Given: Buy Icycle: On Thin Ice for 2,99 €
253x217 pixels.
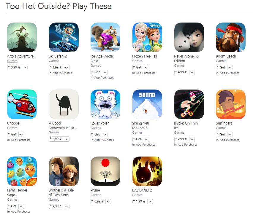Looking at the screenshot, I should click(x=182, y=139).
